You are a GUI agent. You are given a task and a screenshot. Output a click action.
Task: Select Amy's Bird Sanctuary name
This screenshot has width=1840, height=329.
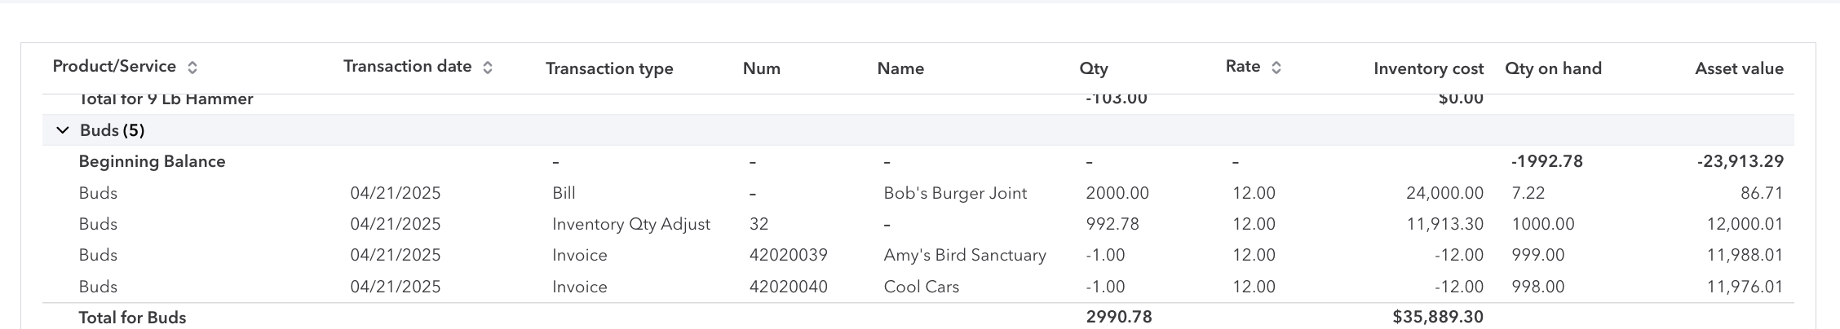(x=965, y=255)
